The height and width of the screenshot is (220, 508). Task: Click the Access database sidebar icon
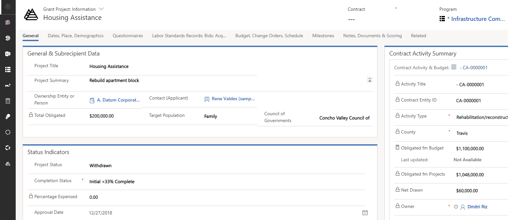pyautogui.click(x=8, y=54)
